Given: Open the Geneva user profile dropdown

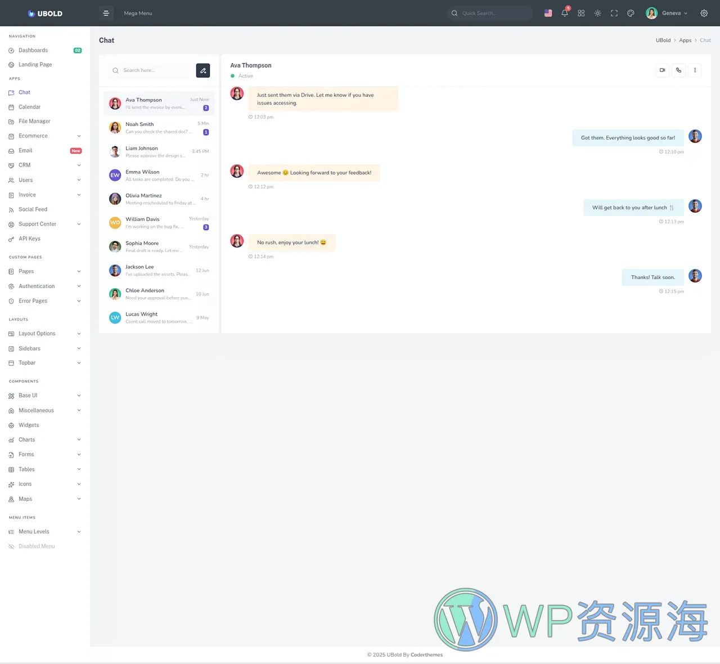Looking at the screenshot, I should click(x=667, y=13).
